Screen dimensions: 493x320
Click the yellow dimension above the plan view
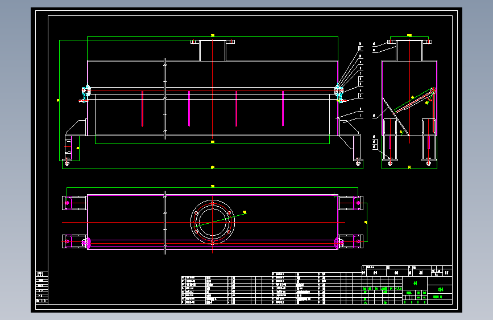213,186
